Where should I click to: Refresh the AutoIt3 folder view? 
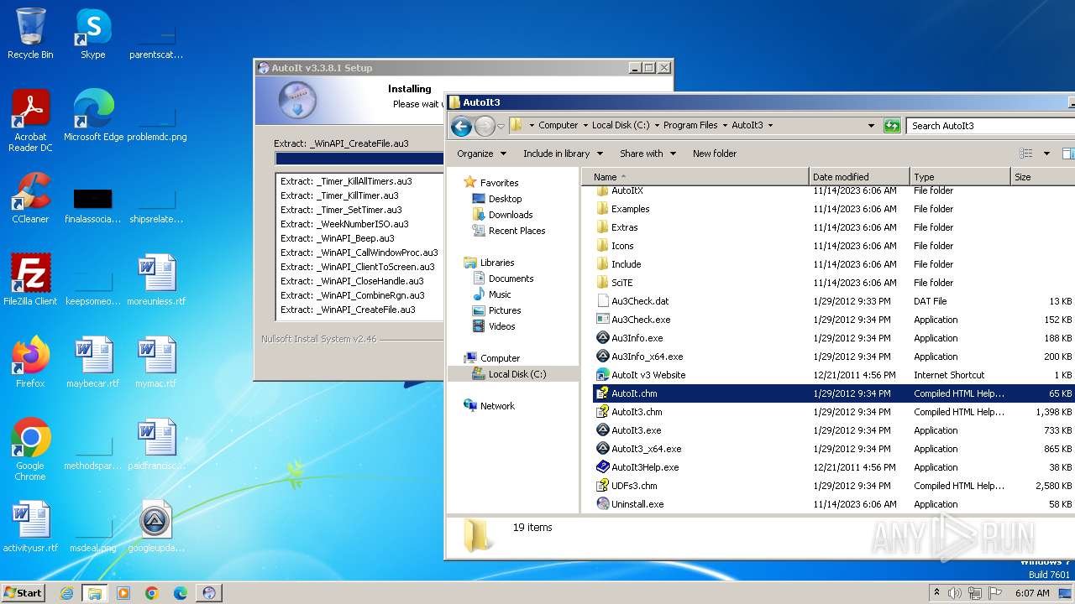coord(892,126)
